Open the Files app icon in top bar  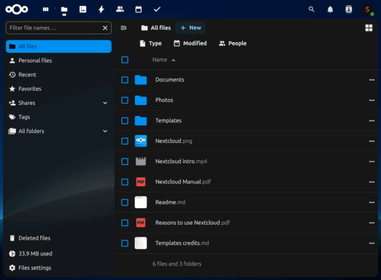click(x=64, y=10)
